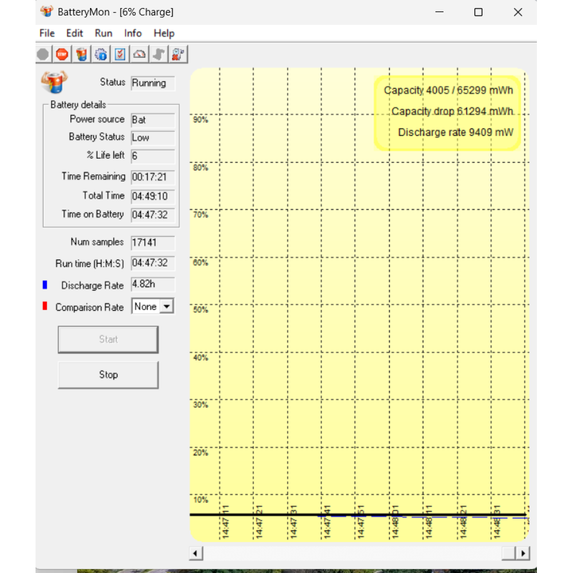Click the gauge meter toolbar icon
Image resolution: width=573 pixels, height=573 pixels.
click(x=140, y=54)
